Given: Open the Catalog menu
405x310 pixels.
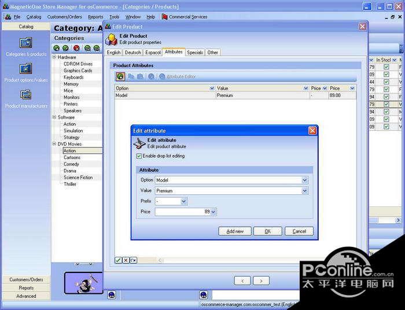Looking at the screenshot, I should coord(34,17).
